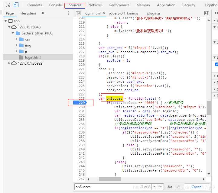Screen dimensions: 218x193
Task: Click the code scroll up arrow
Action: click(x=209, y=20)
